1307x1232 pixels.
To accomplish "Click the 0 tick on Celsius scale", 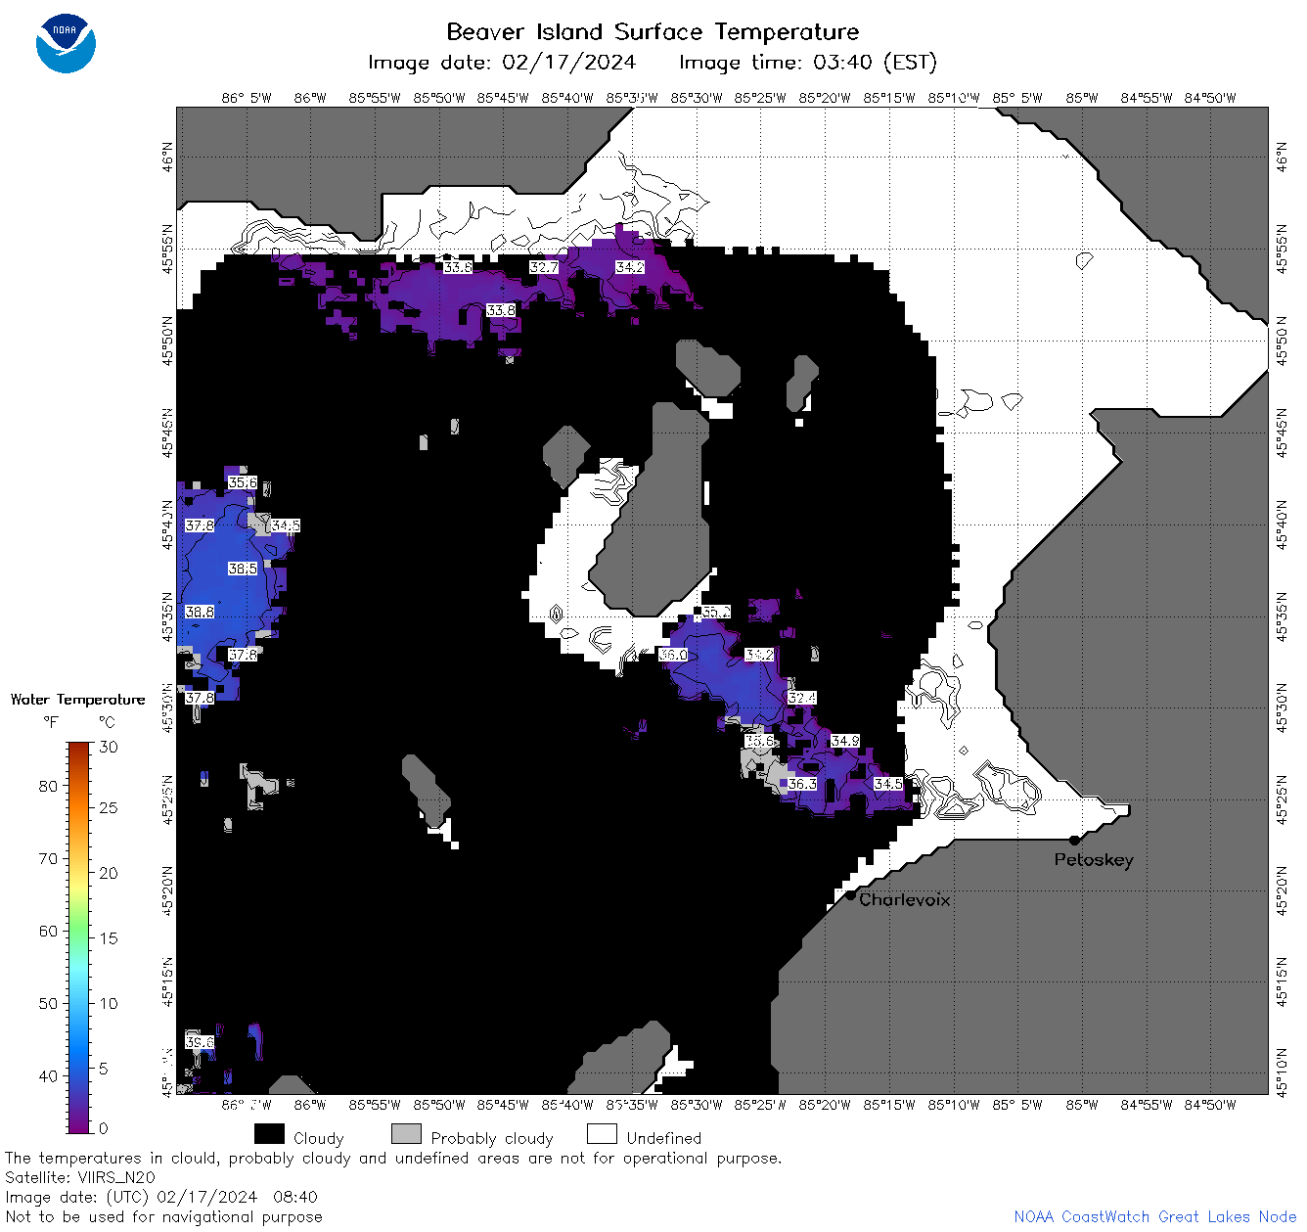I will pyautogui.click(x=104, y=1128).
